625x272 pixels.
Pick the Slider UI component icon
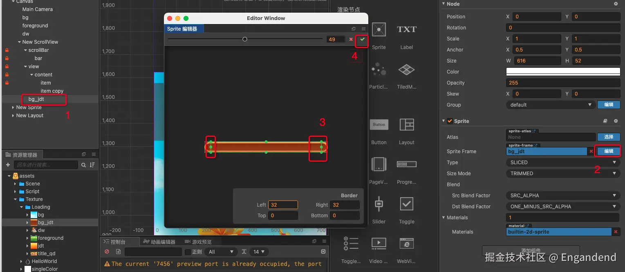tap(379, 203)
